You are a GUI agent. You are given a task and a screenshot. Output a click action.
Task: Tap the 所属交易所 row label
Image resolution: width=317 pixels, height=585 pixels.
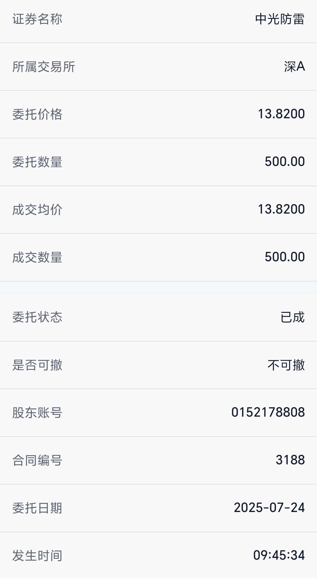pyautogui.click(x=44, y=67)
